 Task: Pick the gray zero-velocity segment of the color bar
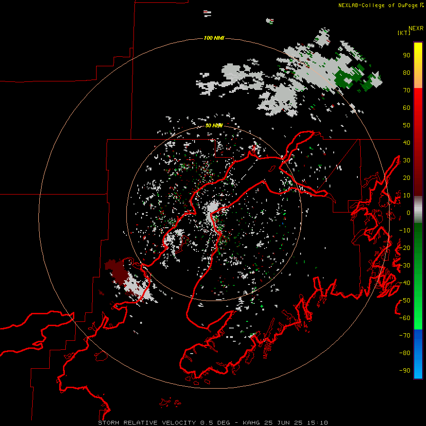click(418, 210)
